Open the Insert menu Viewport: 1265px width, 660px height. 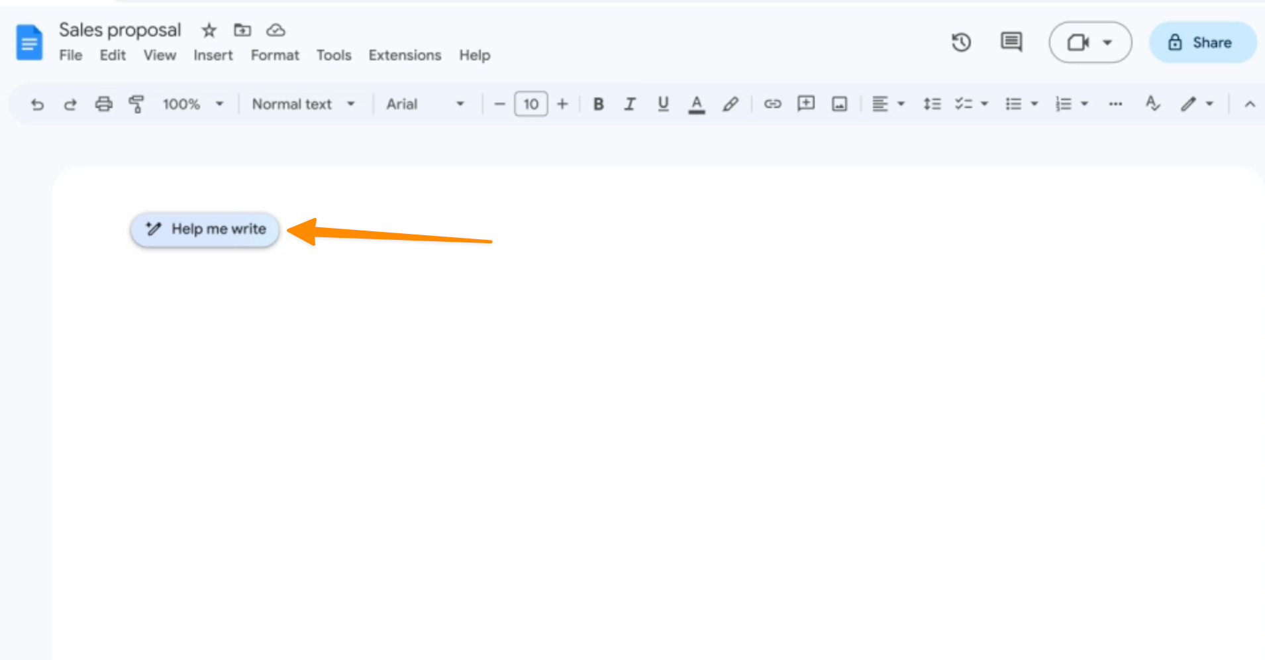click(x=213, y=56)
